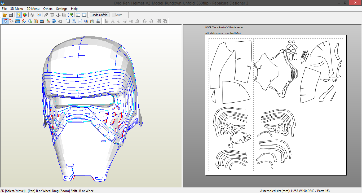Click the landscape picture image tool
The width and height of the screenshot is (362, 193).
click(42, 21)
